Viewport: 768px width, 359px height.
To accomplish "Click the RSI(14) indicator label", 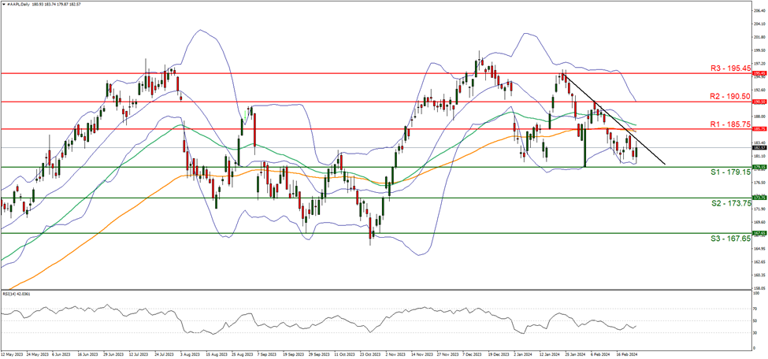I will [x=19, y=293].
